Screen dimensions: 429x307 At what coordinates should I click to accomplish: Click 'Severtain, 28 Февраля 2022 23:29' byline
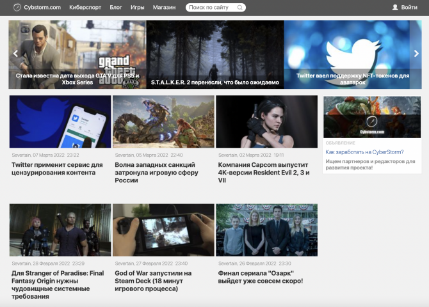(48, 264)
